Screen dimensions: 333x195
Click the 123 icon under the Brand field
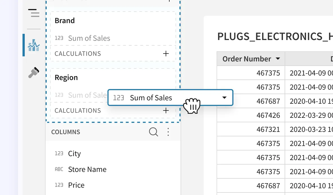pos(59,37)
